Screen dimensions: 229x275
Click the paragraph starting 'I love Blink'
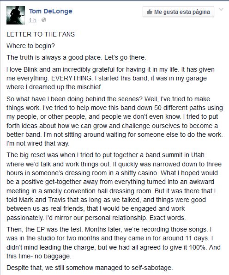[x=110, y=78]
